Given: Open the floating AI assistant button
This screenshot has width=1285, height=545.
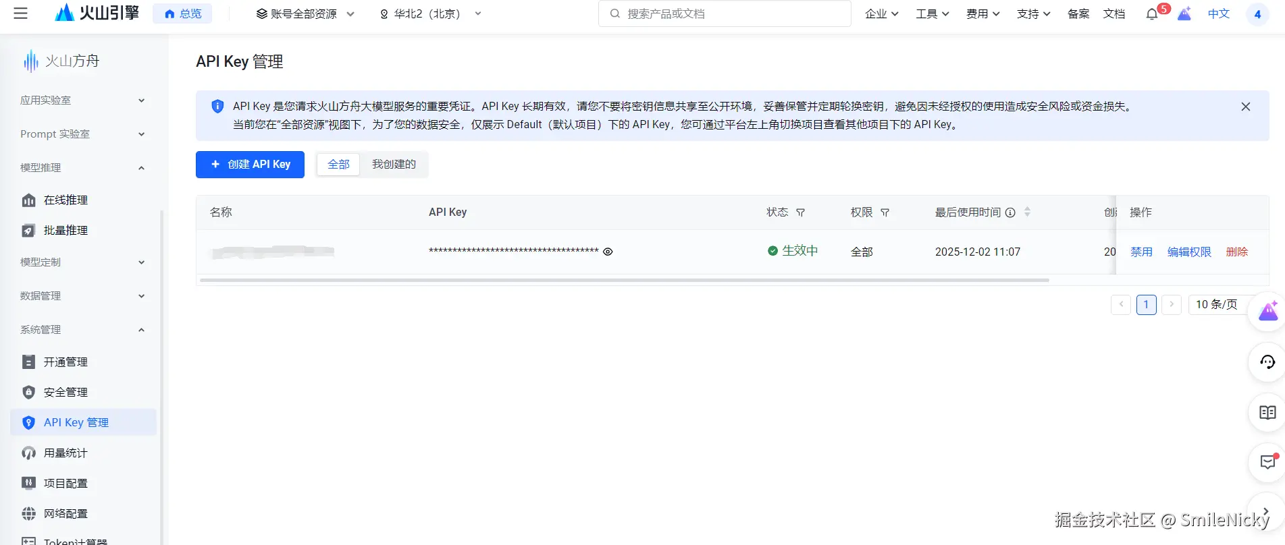Looking at the screenshot, I should 1268,312.
